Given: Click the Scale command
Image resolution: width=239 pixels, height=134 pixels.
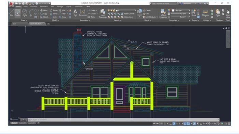Looking at the screenshot, I should point(53,17).
